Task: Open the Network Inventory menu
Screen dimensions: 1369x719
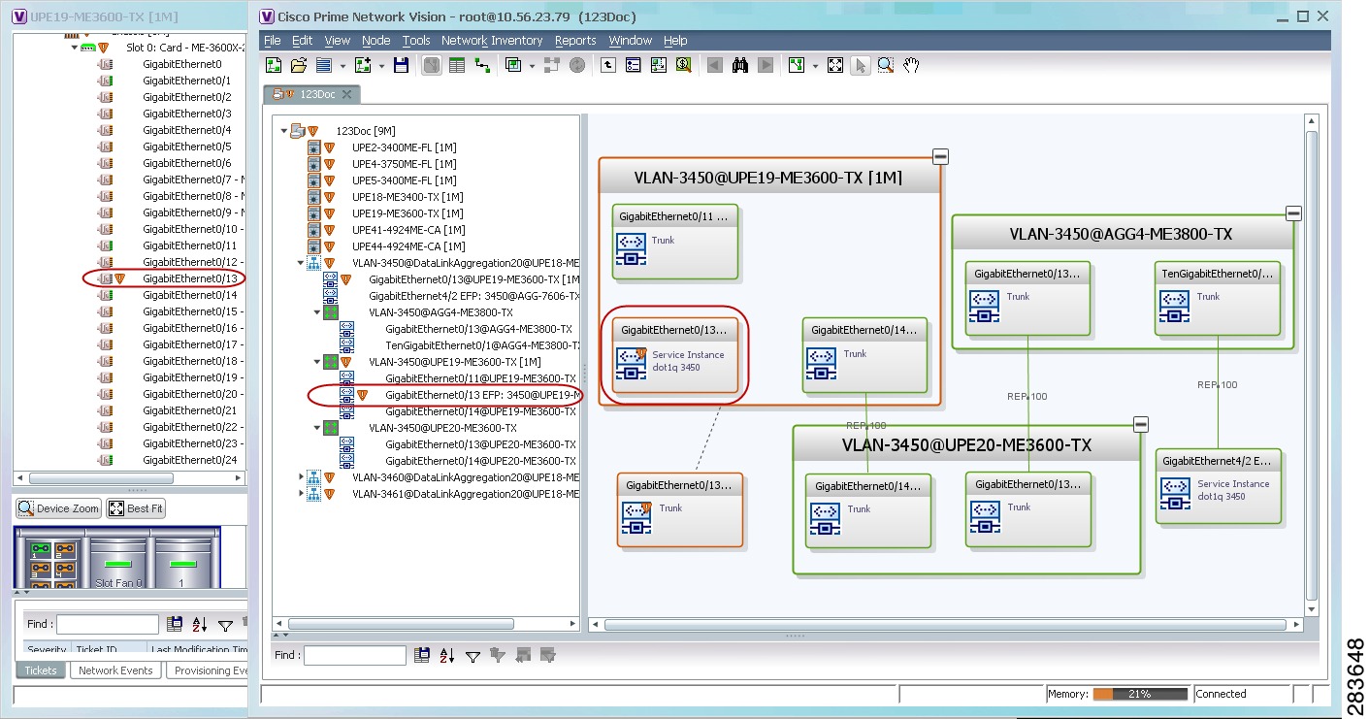Action: click(492, 41)
